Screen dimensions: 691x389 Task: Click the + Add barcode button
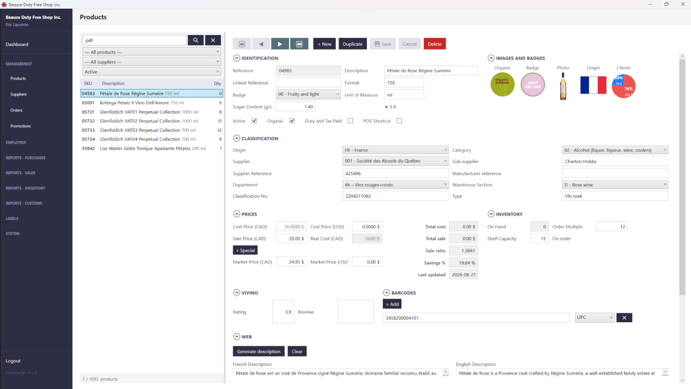click(392, 304)
